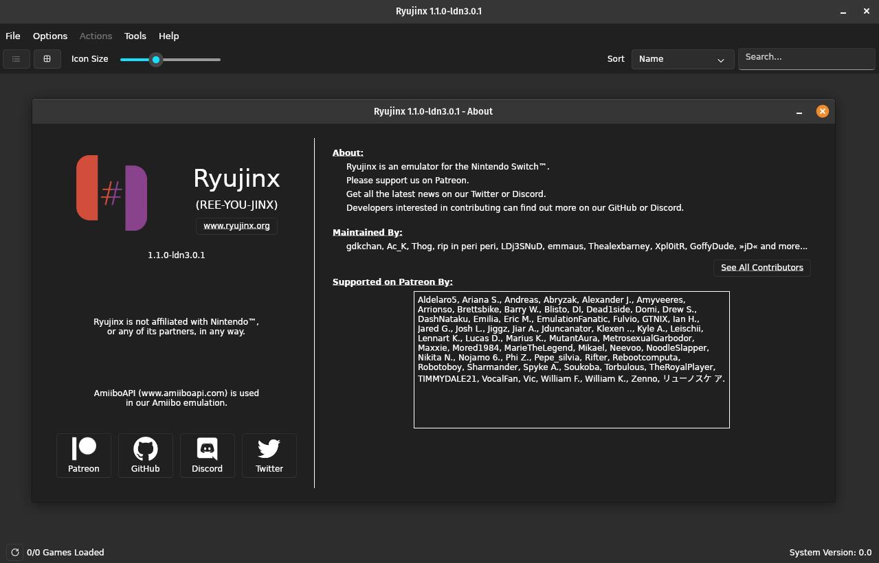
Task: Click the 1.1.0-ldn3.0.1 version label
Action: pos(177,255)
